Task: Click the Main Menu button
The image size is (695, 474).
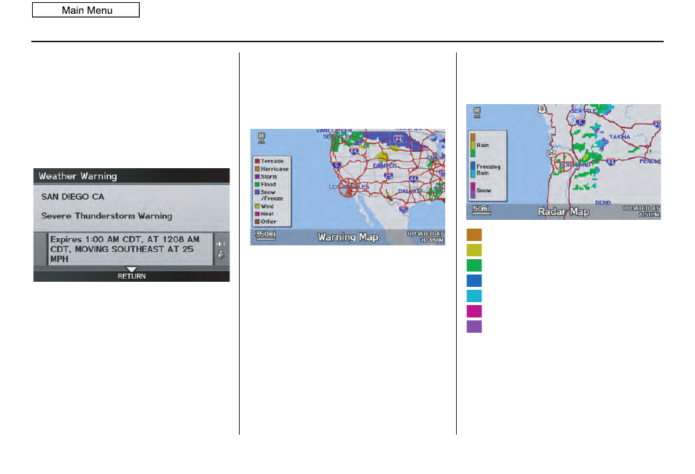Action: click(86, 10)
